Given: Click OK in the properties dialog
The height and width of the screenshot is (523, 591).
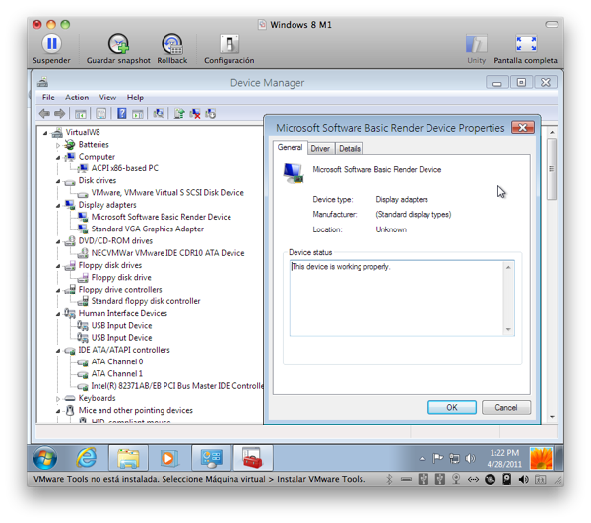Looking at the screenshot, I should pos(452,408).
